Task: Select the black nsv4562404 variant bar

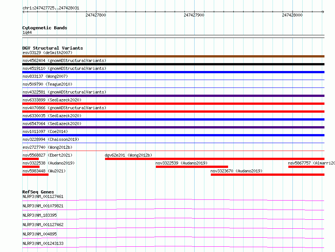Action: point(173,64)
